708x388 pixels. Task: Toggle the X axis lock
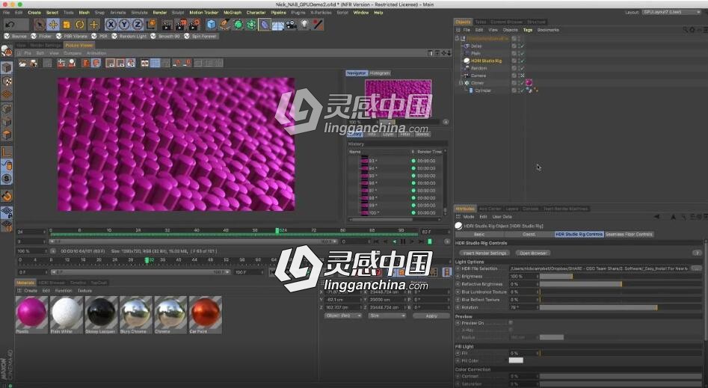coord(111,25)
